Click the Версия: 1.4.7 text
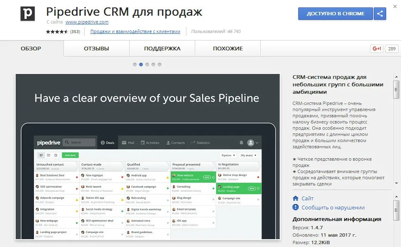Viewport: 401px width, 247px height. pos(307,228)
